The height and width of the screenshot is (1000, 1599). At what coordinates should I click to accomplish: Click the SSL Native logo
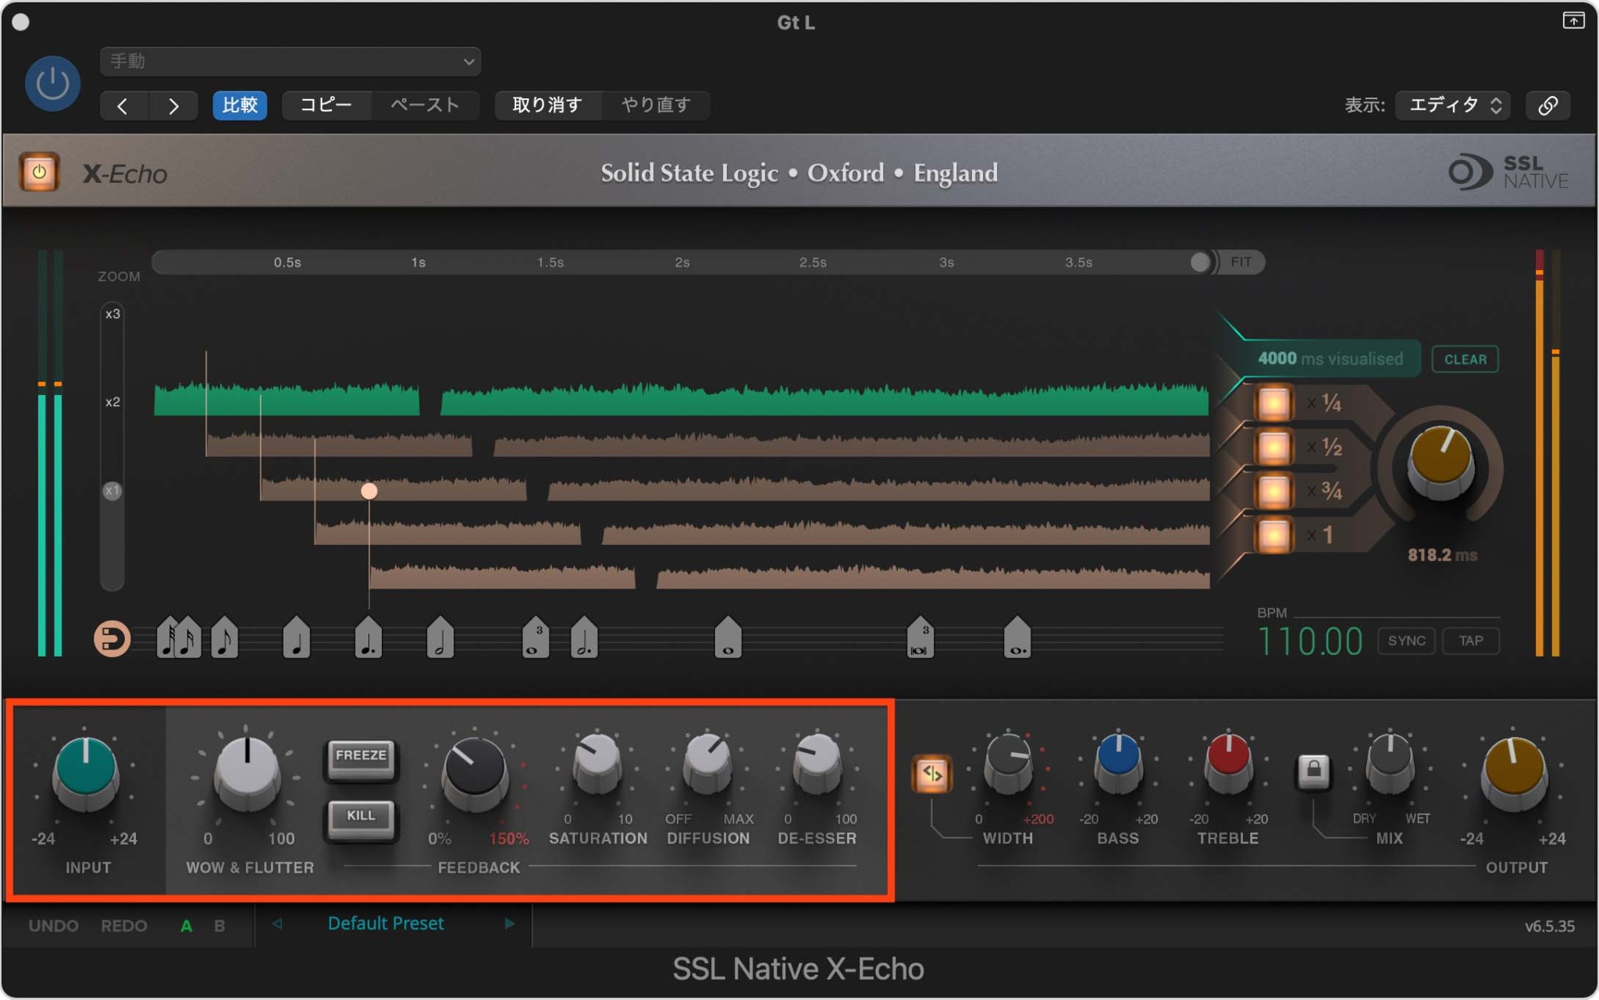pyautogui.click(x=1507, y=171)
